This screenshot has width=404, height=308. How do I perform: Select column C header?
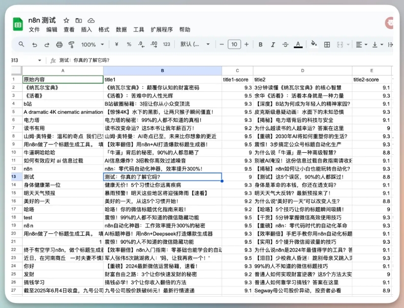click(237, 71)
